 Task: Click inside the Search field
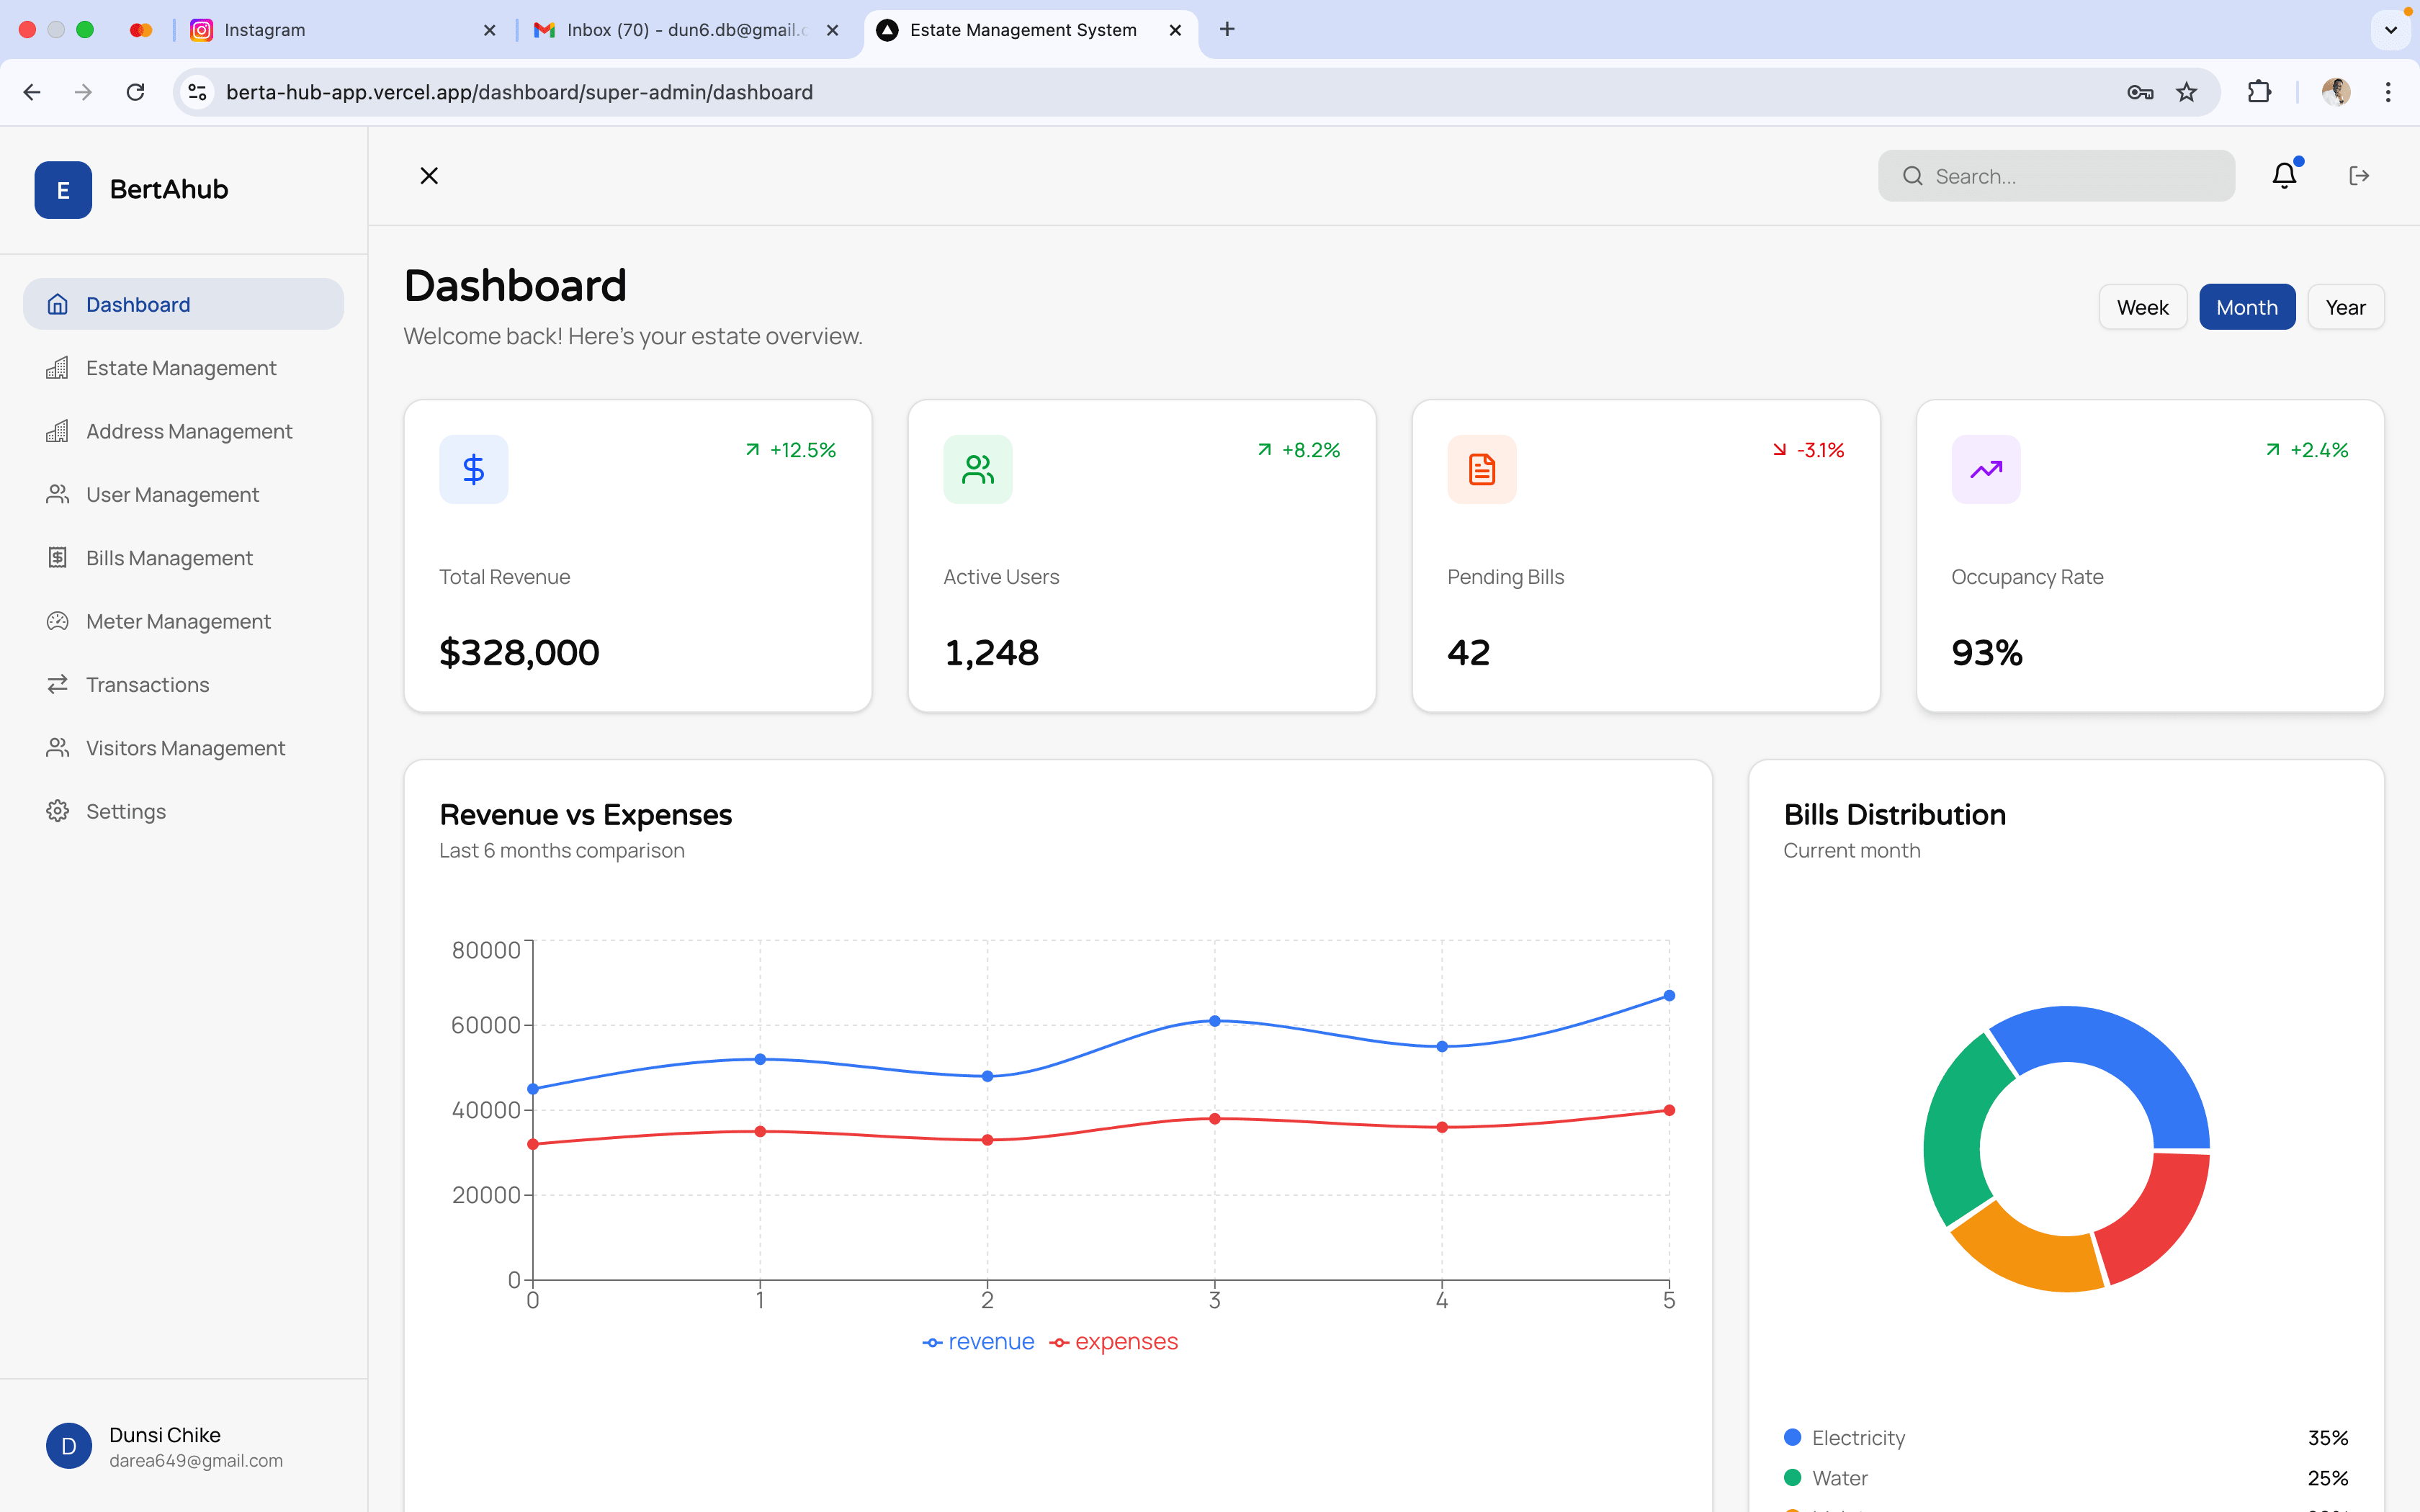click(x=2055, y=175)
